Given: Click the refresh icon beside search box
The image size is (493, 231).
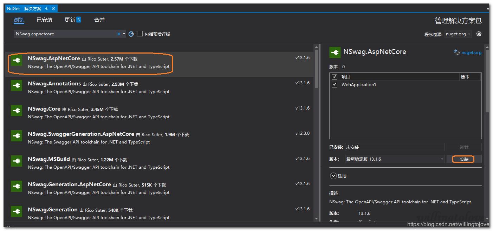Looking at the screenshot, I should pos(131,34).
